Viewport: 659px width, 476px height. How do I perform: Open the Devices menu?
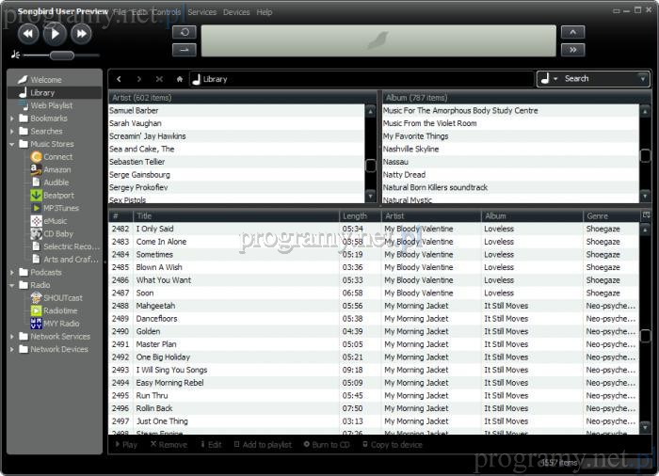[x=236, y=12]
